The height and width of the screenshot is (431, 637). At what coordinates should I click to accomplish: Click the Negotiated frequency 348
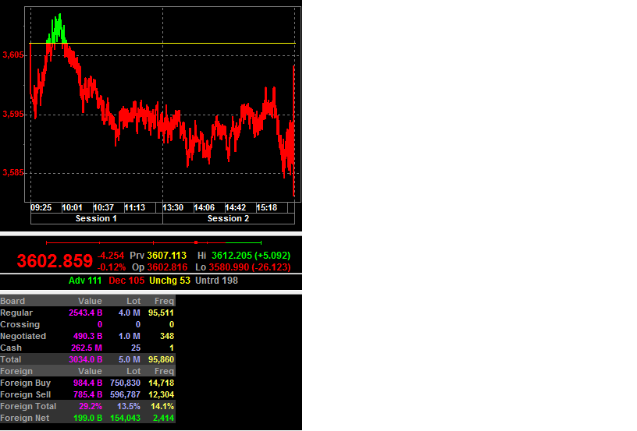tap(167, 336)
